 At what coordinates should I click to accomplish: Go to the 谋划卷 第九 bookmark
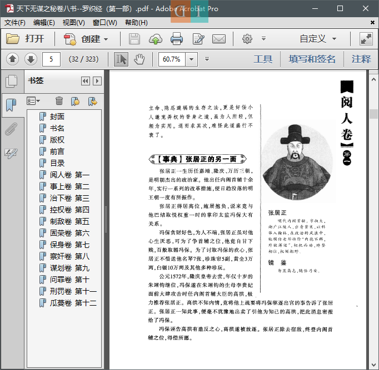coord(69,268)
